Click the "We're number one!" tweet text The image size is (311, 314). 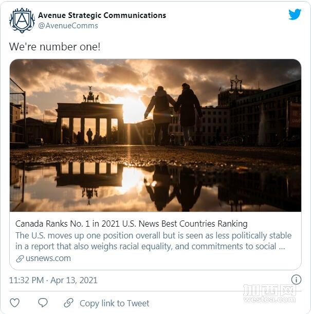pos(54,46)
